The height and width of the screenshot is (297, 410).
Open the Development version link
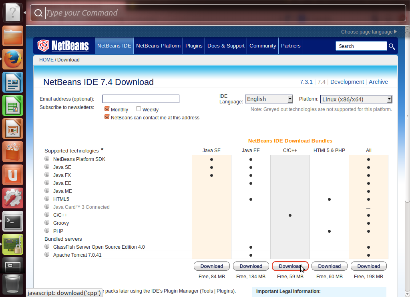tap(347, 82)
